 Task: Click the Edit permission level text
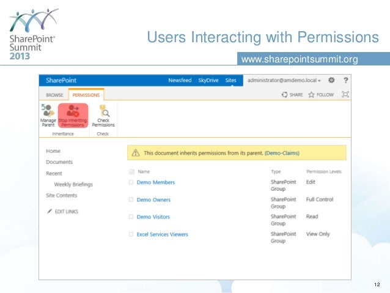click(311, 182)
